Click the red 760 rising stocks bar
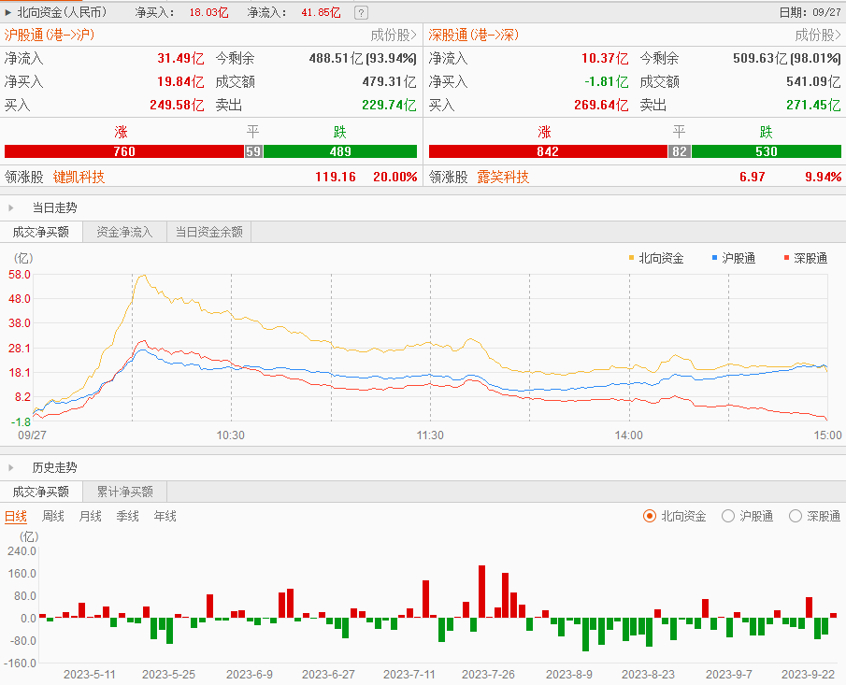 click(123, 151)
